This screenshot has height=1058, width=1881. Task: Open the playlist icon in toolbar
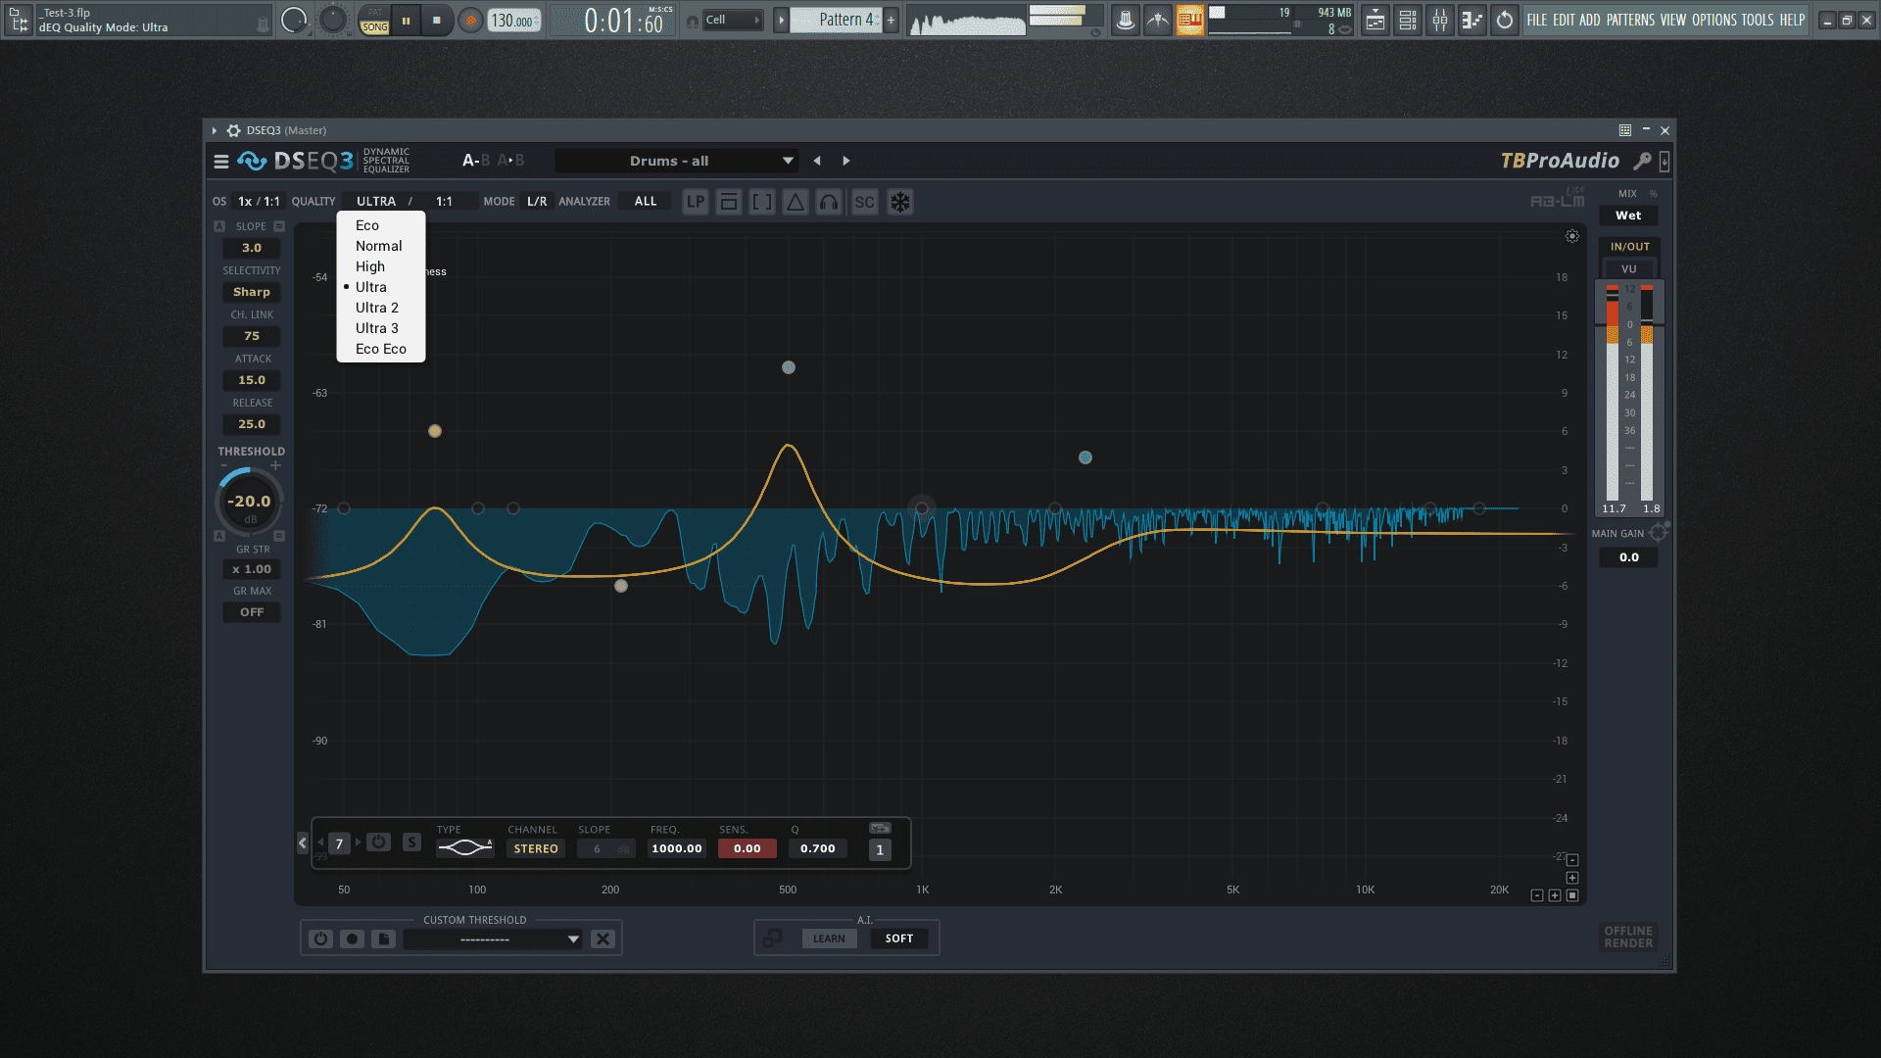tap(1375, 20)
